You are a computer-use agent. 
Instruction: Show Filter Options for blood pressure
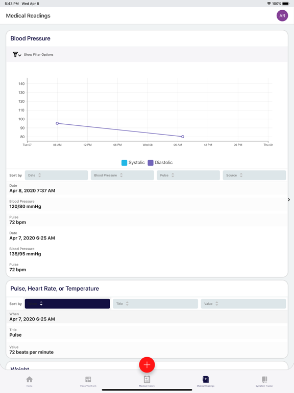pyautogui.click(x=38, y=55)
